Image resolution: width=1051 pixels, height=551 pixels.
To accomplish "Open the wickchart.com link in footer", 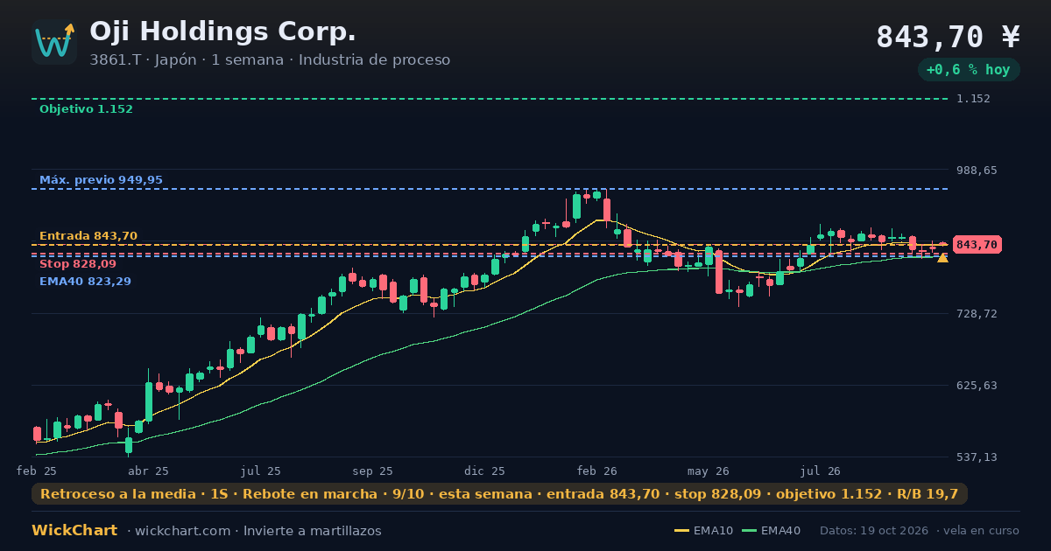I will click(x=181, y=531).
